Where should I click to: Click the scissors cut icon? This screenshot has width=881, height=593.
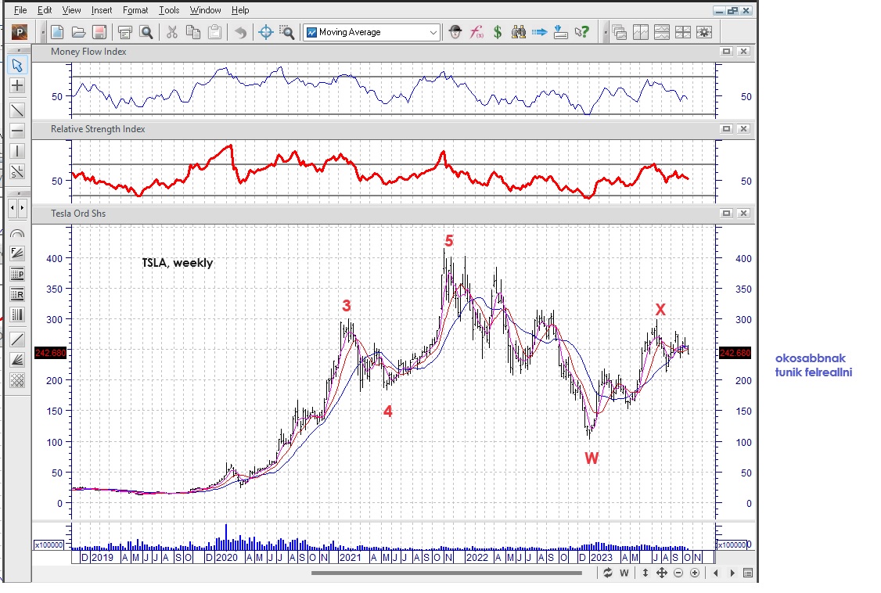point(172,32)
